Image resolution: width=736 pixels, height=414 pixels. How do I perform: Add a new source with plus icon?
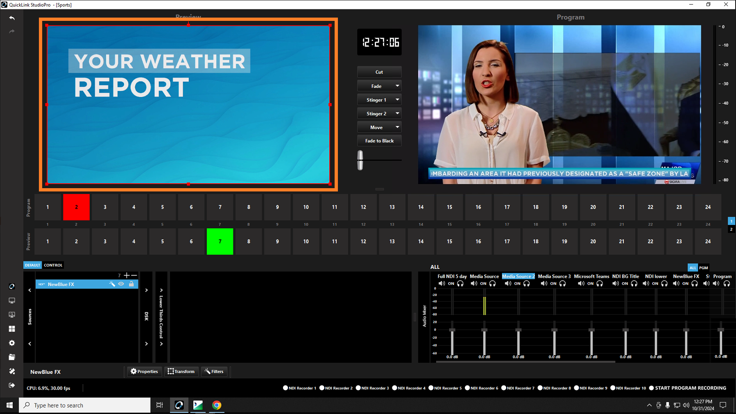[127, 275]
